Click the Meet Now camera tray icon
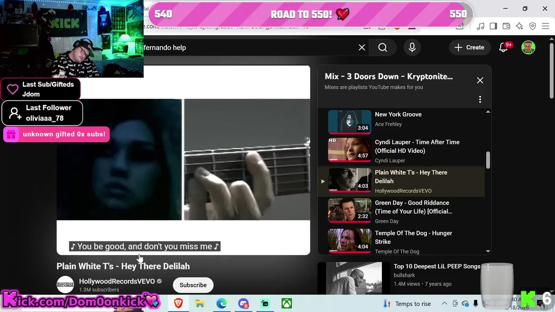The width and height of the screenshot is (555, 312). click(x=455, y=304)
